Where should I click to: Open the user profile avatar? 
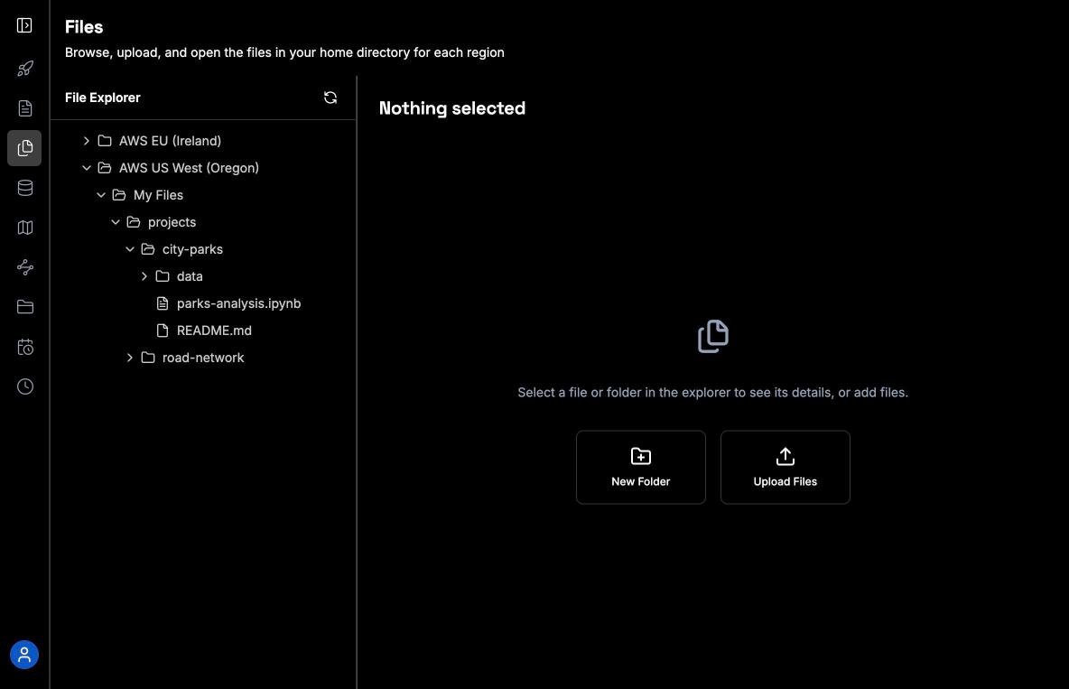tap(23, 654)
